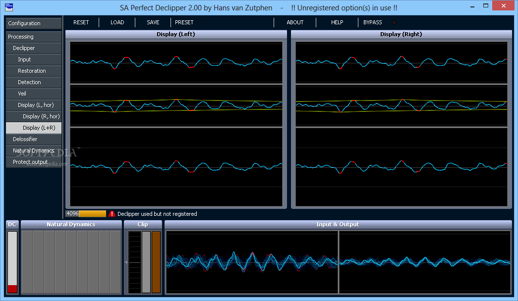Click the app icon in the title bar

(x=9, y=7)
